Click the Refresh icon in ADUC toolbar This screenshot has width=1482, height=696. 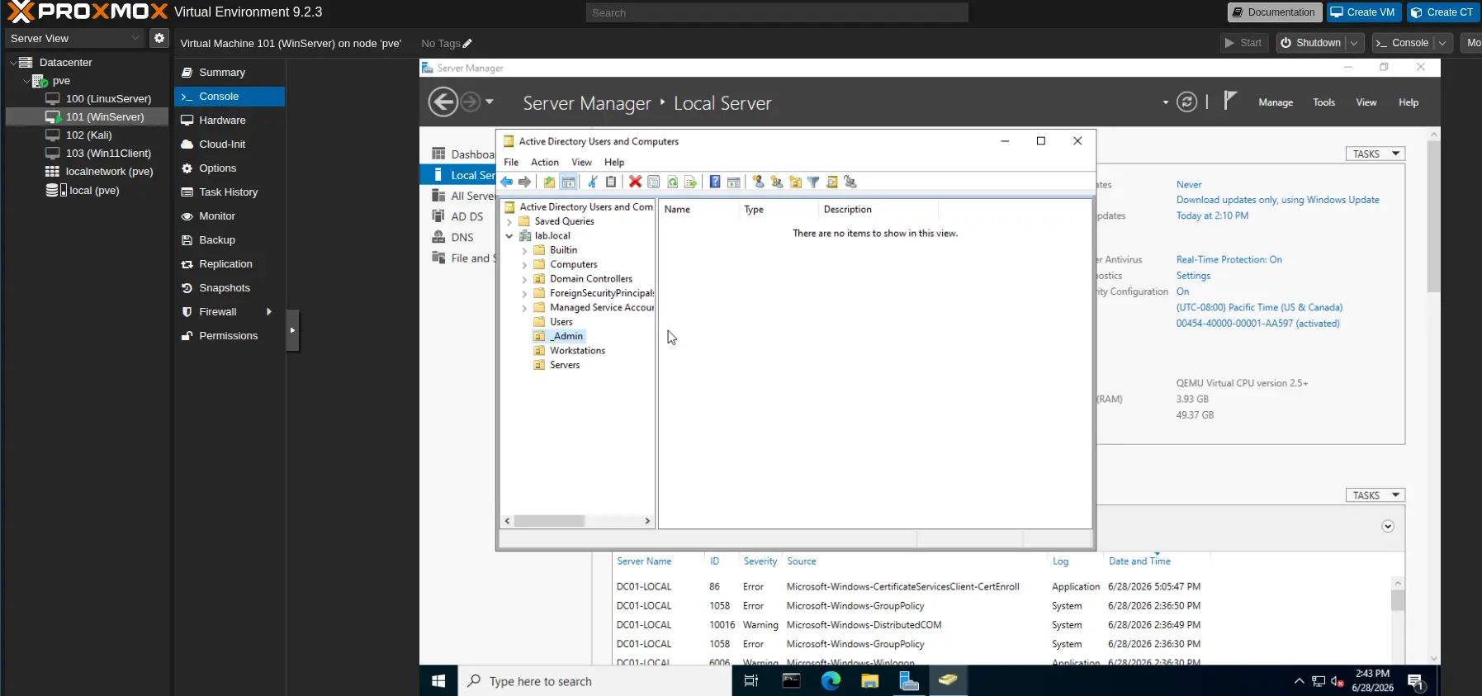(672, 182)
